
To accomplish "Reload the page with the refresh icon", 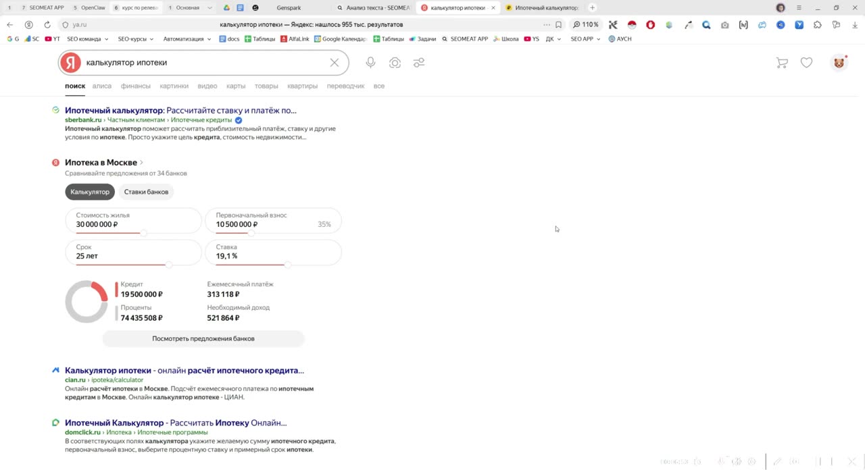I will point(47,24).
